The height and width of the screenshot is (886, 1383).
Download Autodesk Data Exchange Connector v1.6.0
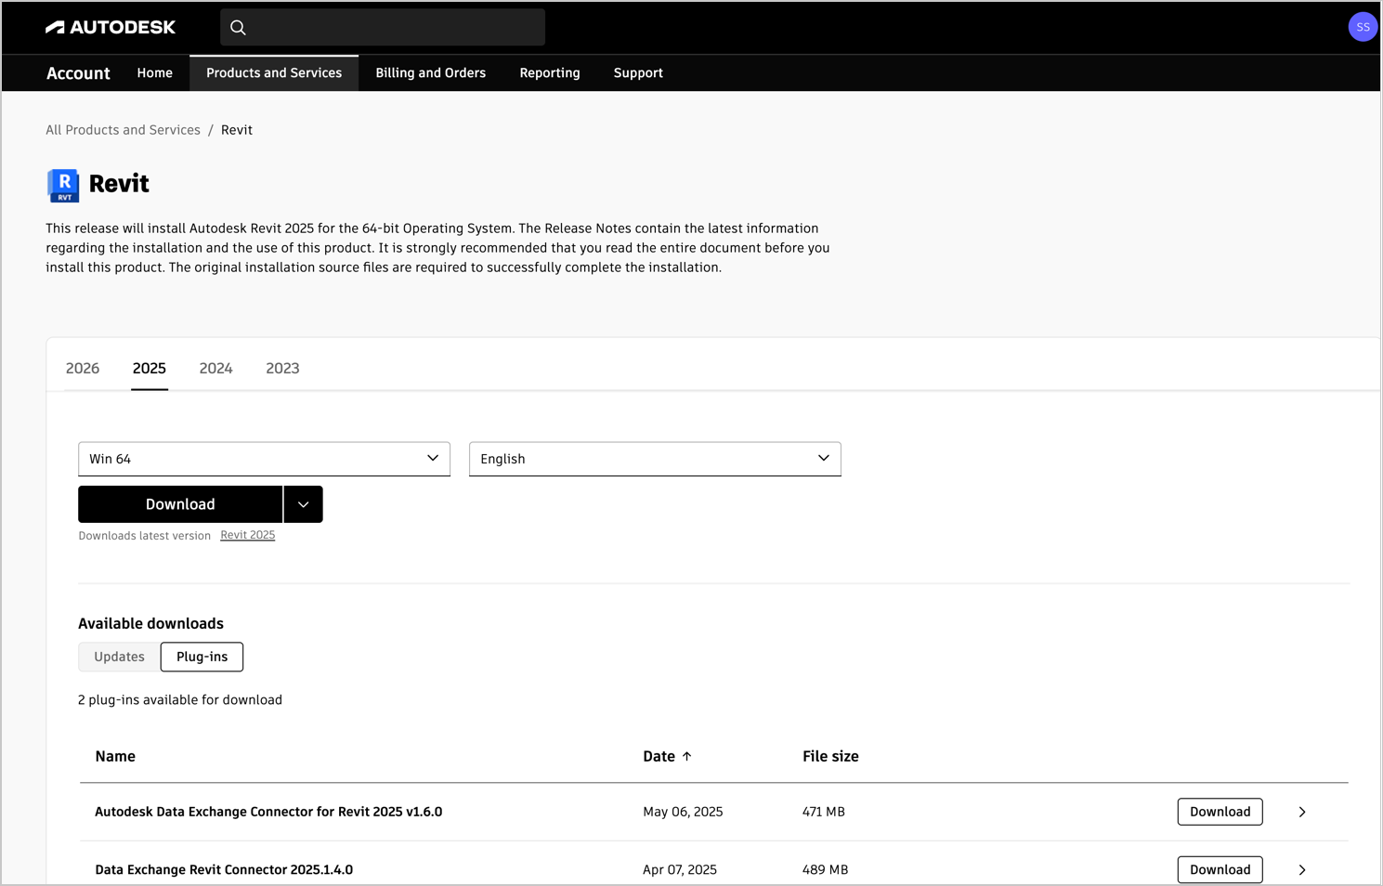click(x=1220, y=813)
